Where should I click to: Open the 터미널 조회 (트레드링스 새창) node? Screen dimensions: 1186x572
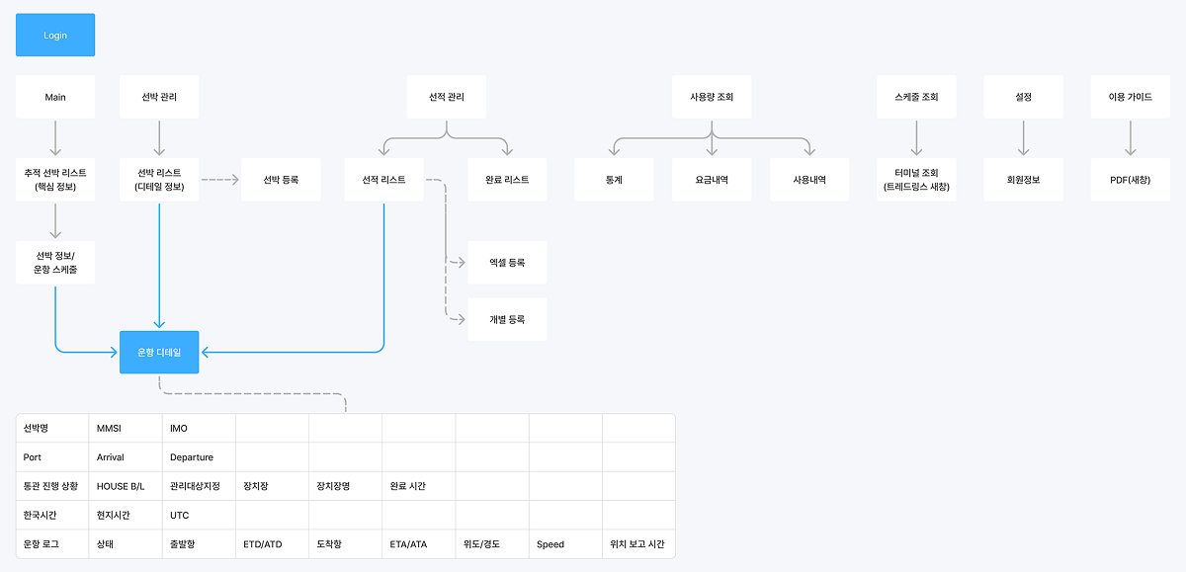(916, 179)
